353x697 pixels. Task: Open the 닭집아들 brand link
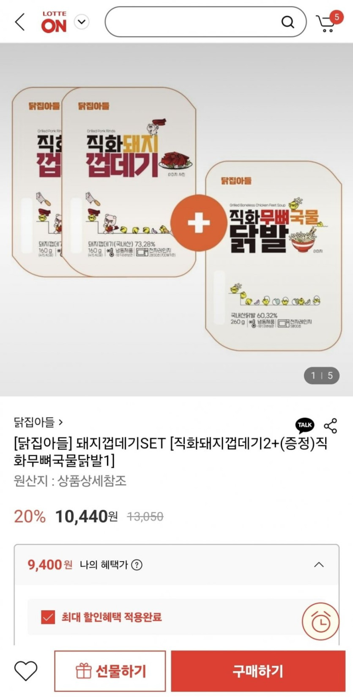click(x=38, y=422)
